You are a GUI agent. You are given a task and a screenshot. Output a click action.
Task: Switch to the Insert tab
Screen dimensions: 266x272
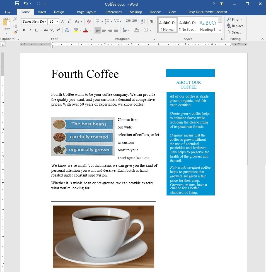pos(42,12)
